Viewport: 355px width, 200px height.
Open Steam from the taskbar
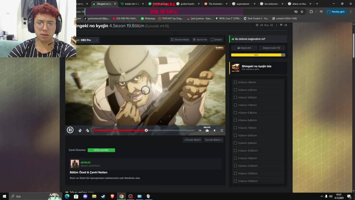103,196
